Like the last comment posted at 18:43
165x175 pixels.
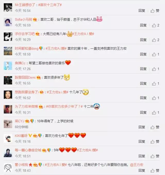click(155, 171)
